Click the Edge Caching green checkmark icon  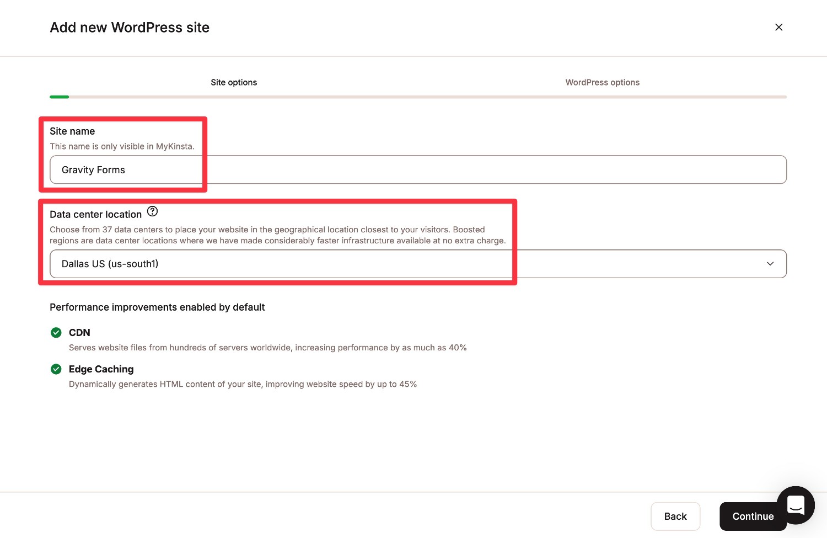click(x=56, y=369)
